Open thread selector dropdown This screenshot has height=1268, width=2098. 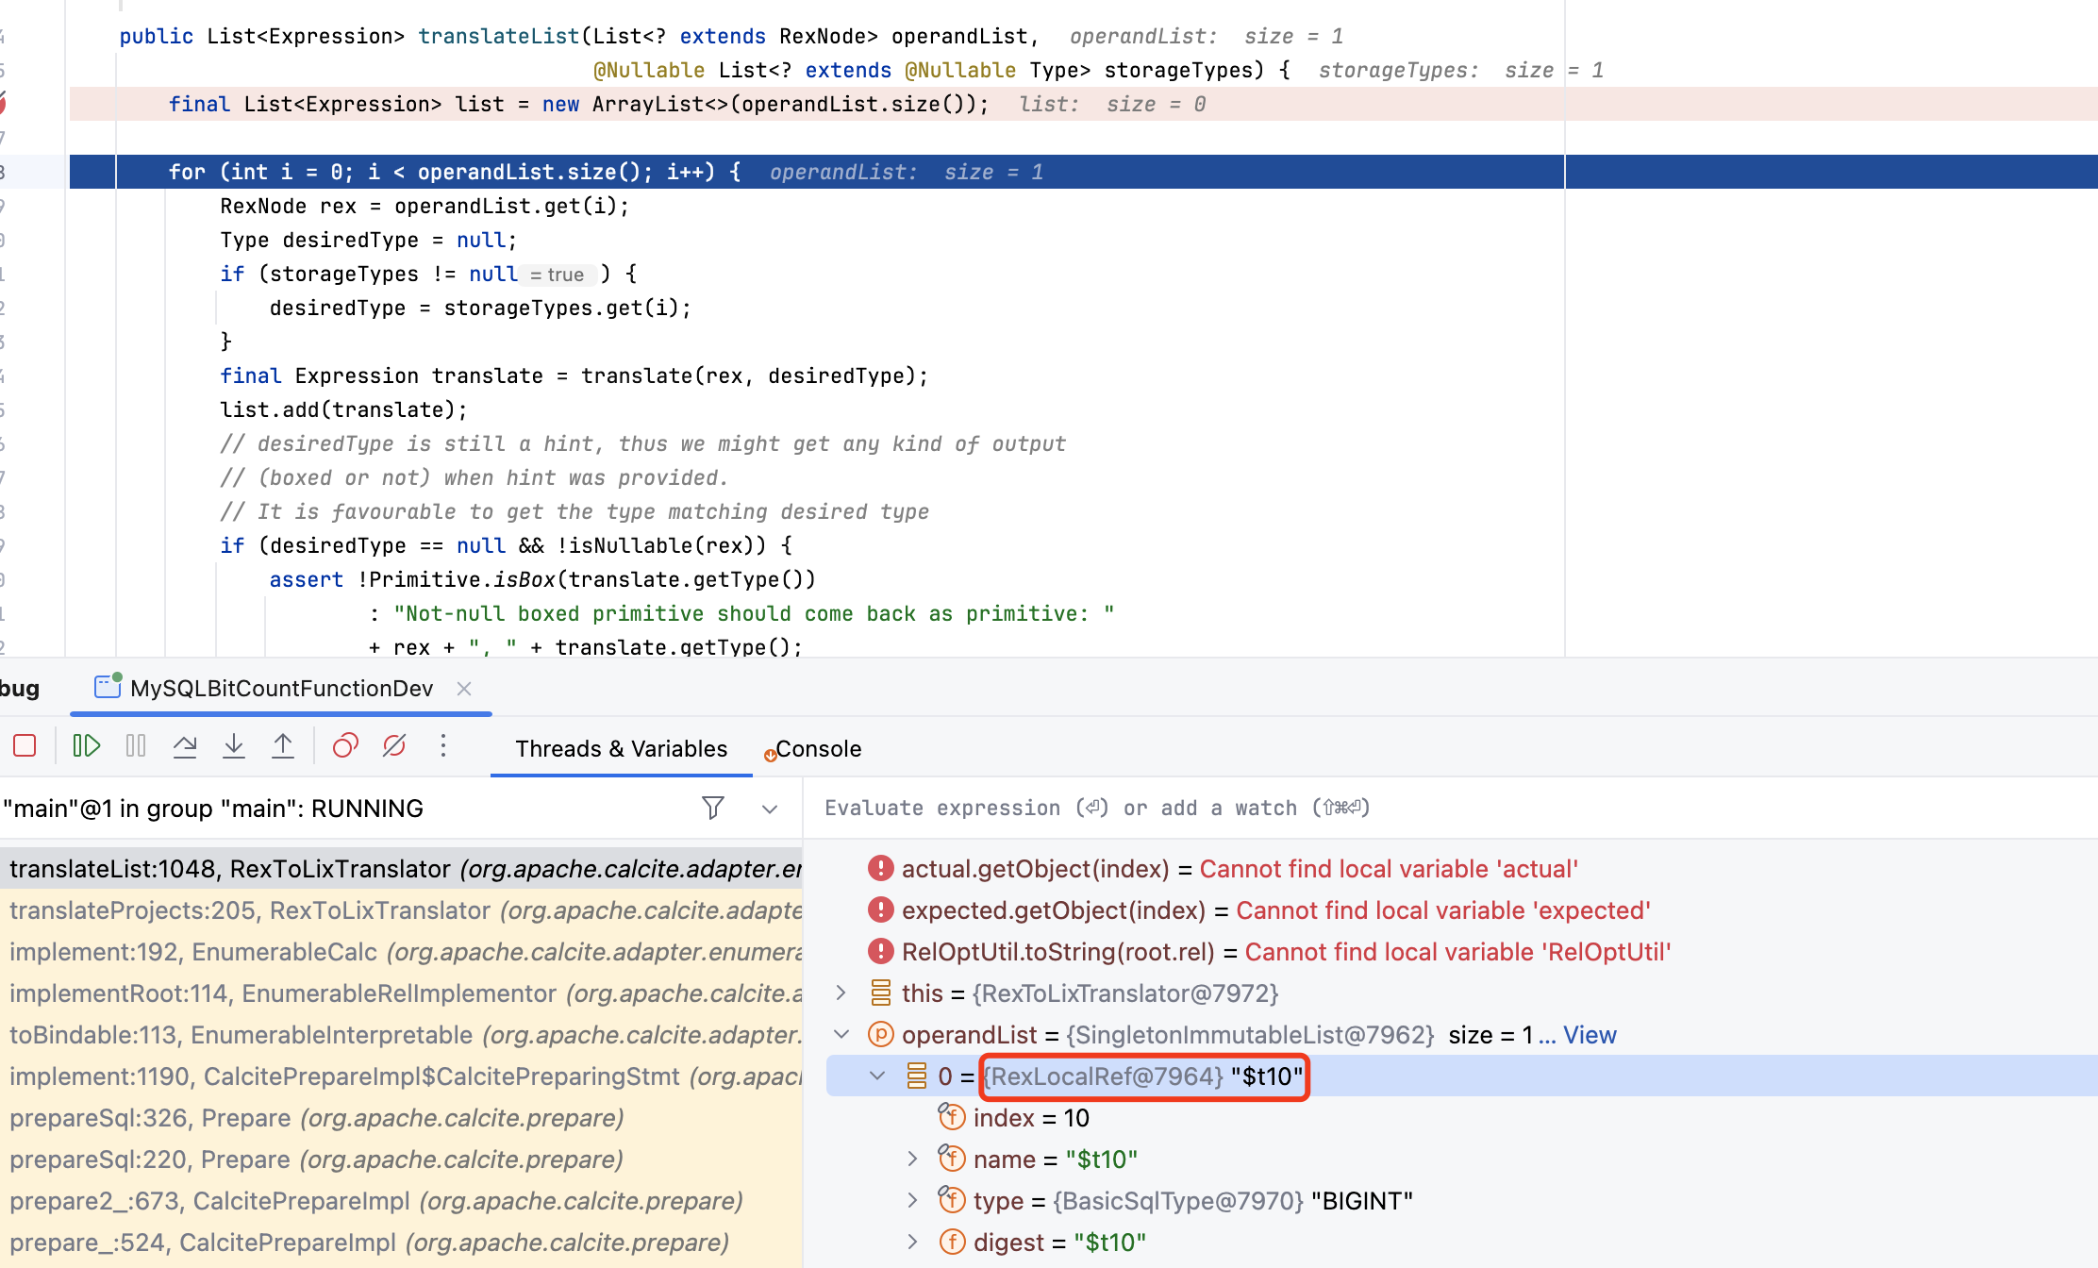770,809
